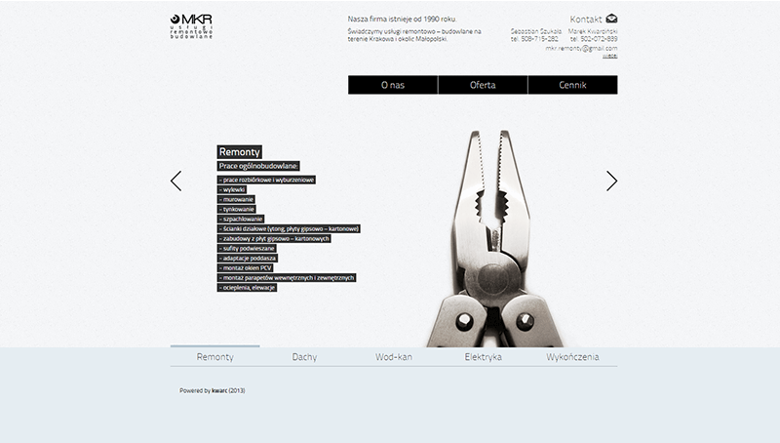The width and height of the screenshot is (780, 443).
Task: Go to the previous slide with left arrow
Action: pos(175,181)
